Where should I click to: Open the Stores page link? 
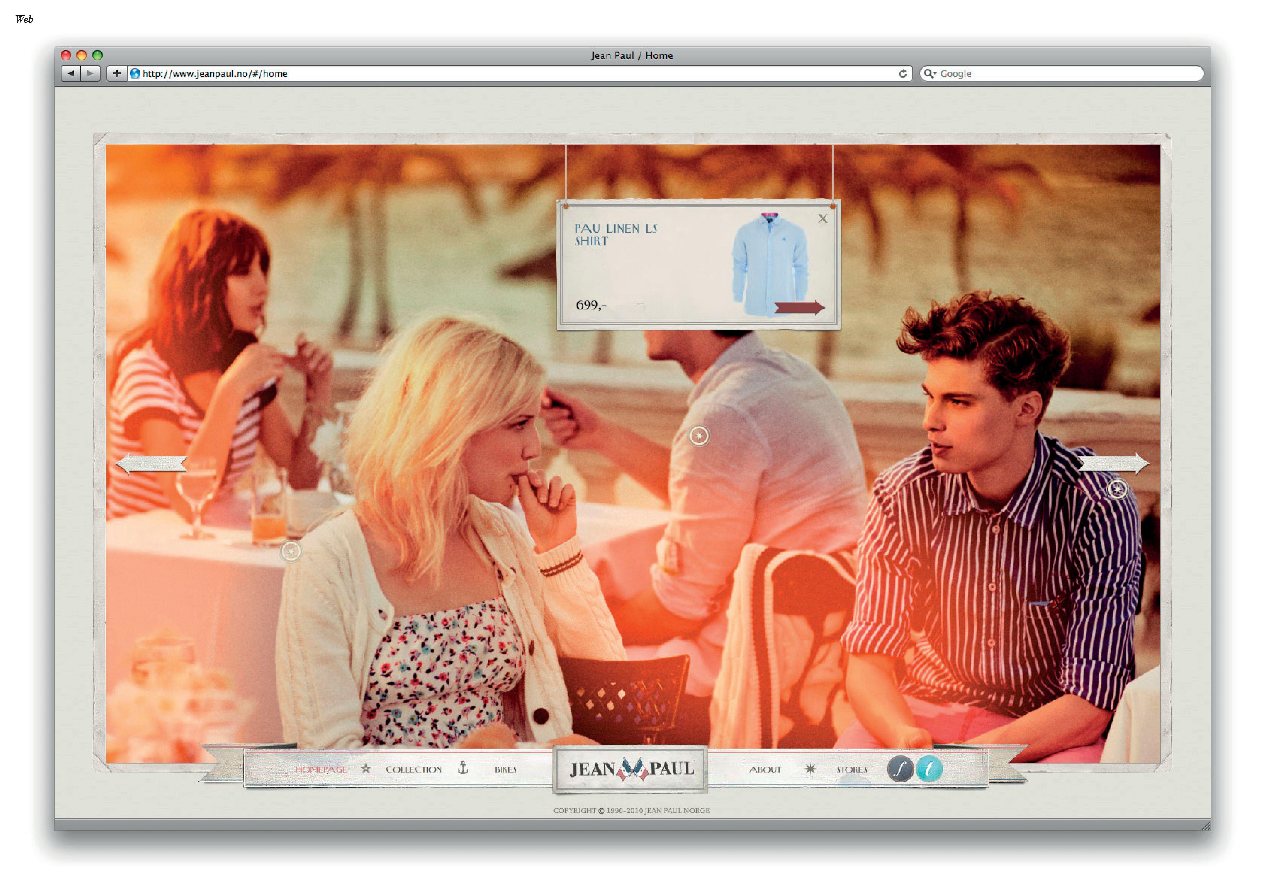(x=852, y=769)
